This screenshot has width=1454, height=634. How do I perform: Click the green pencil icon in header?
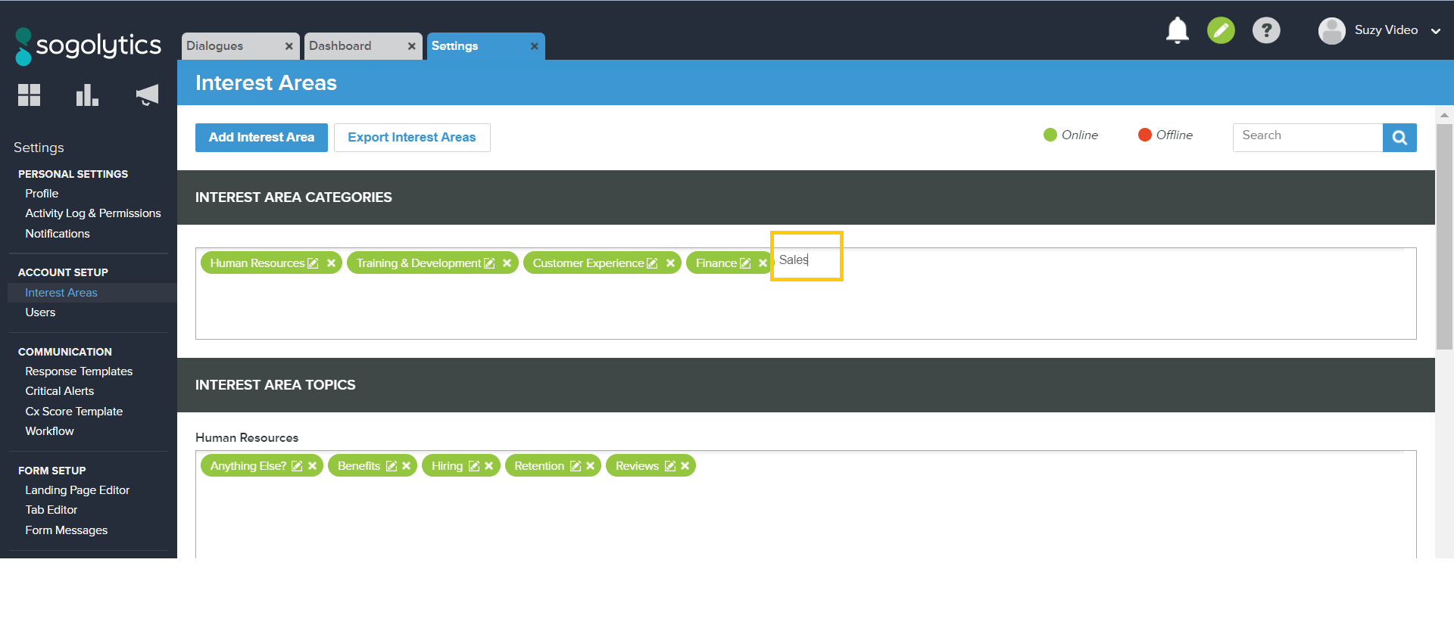[1221, 30]
